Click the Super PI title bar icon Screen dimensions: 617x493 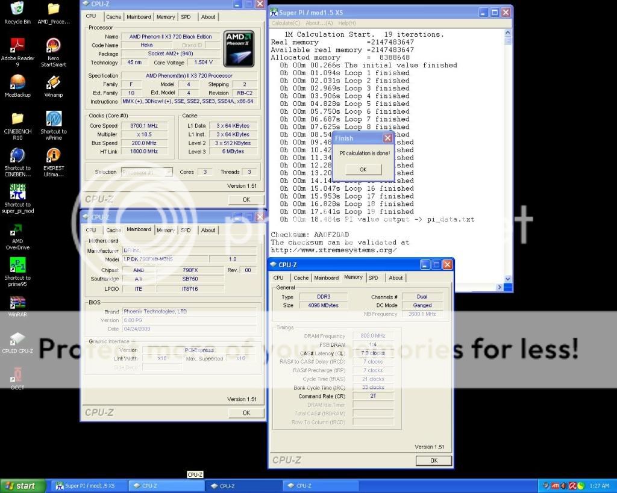tap(274, 12)
